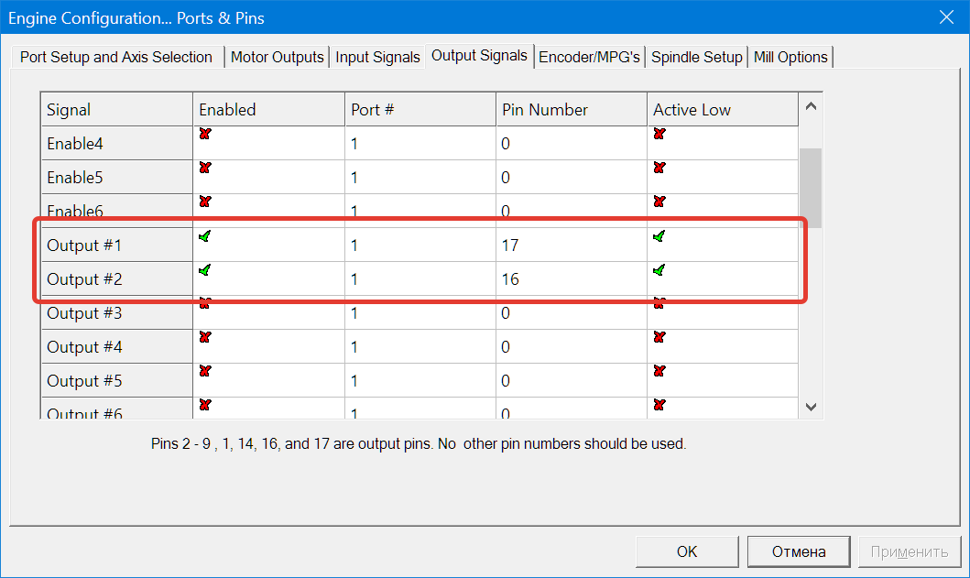
Task: Click the red X Enabled for Enable4
Action: pos(204,135)
